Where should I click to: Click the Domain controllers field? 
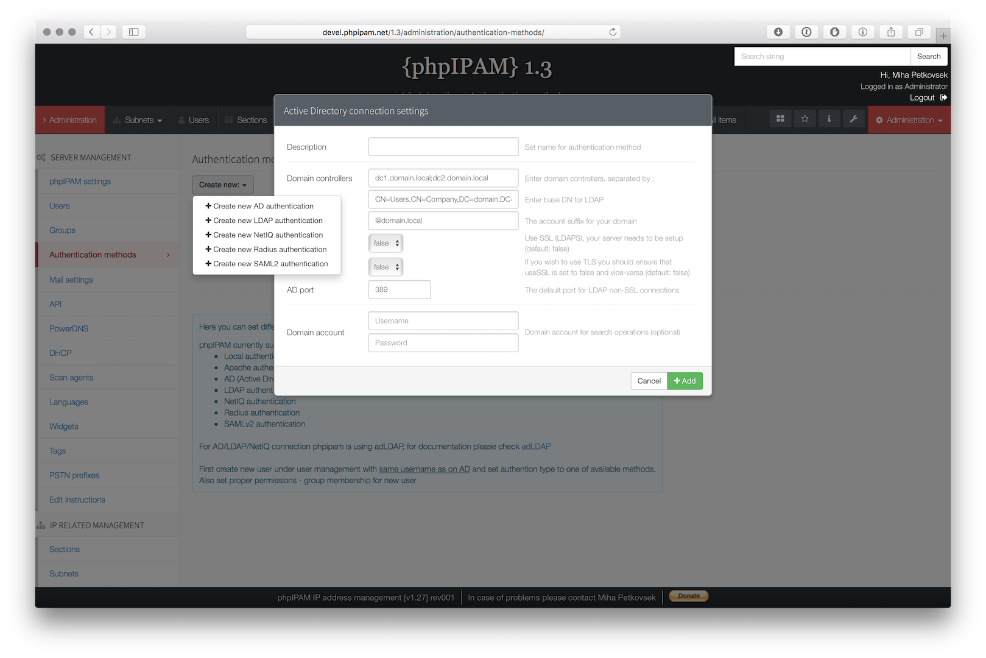pyautogui.click(x=443, y=178)
